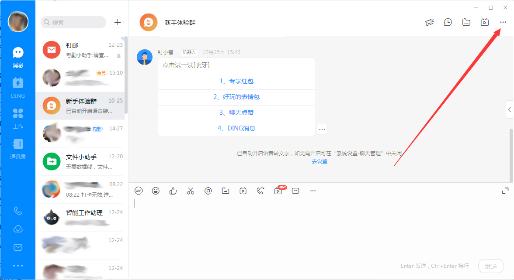This screenshot has width=514, height=280.
Task: View chat history via the clock icon
Action: (x=448, y=22)
